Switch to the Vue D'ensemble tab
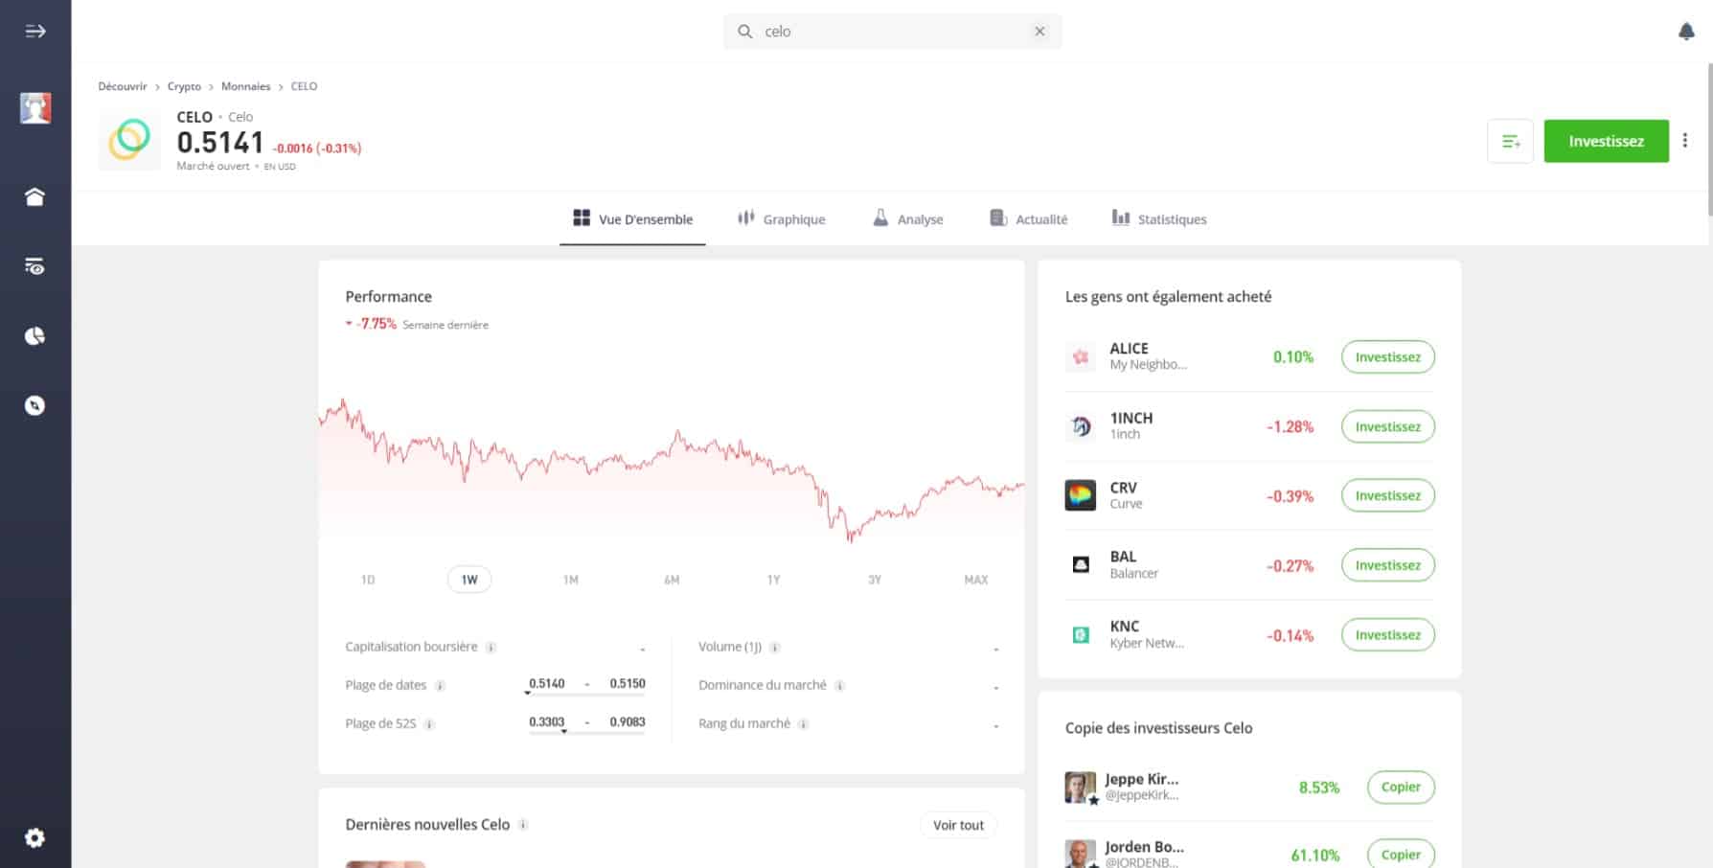This screenshot has width=1713, height=868. pyautogui.click(x=632, y=219)
